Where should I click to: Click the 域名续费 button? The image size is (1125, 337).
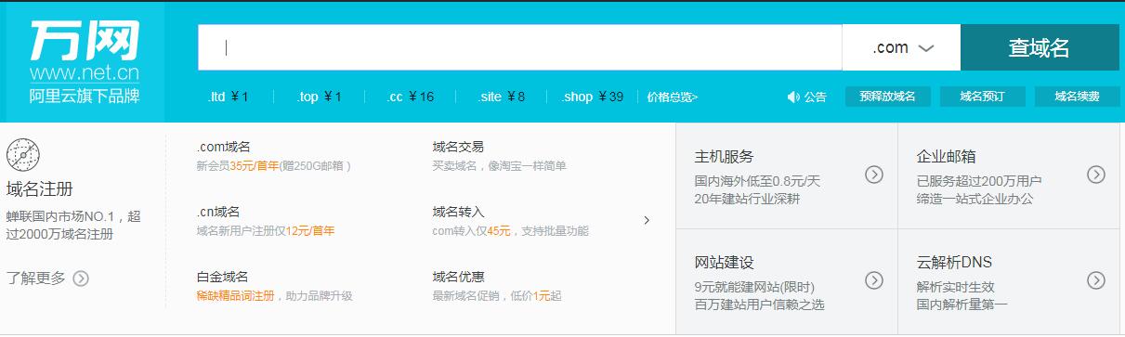(1077, 97)
